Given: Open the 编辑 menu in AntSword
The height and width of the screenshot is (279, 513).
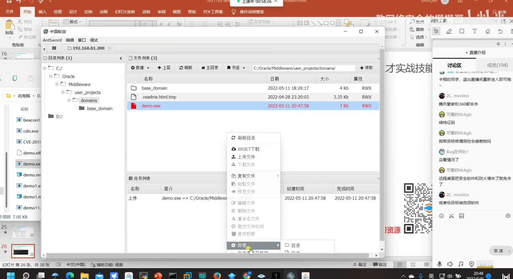Looking at the screenshot, I should [70, 40].
